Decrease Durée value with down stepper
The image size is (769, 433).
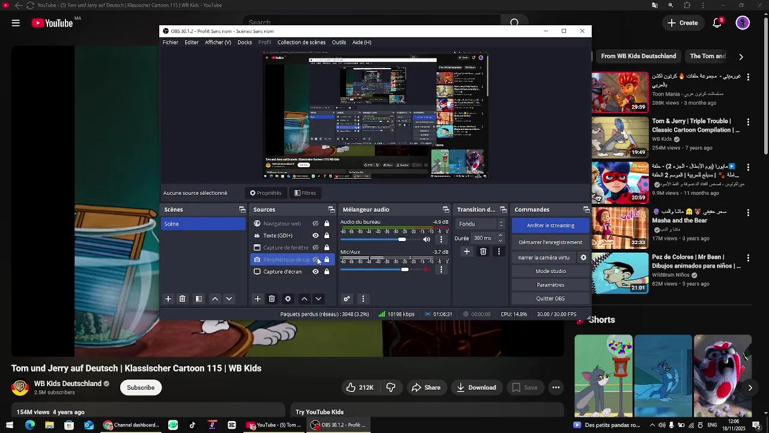click(x=500, y=241)
